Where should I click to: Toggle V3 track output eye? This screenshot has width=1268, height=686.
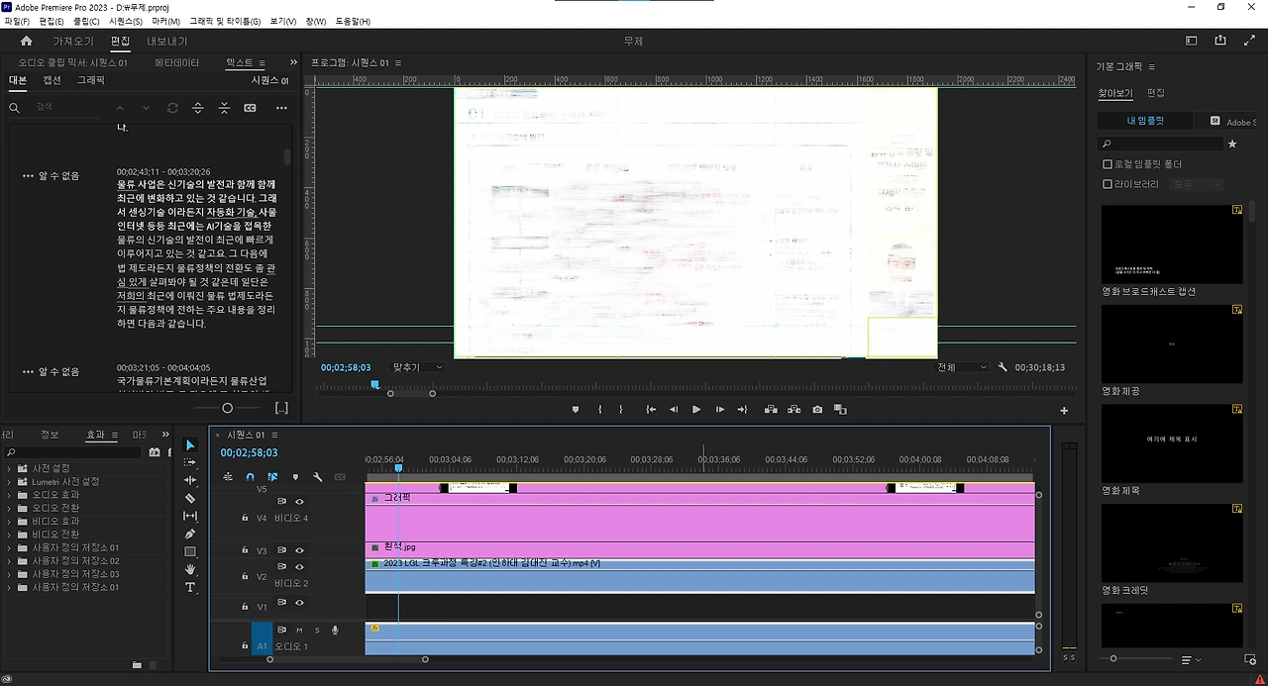click(x=299, y=550)
